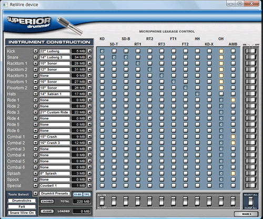
Task: Click the Ride 6 speaker preview icon
Action: [90, 131]
